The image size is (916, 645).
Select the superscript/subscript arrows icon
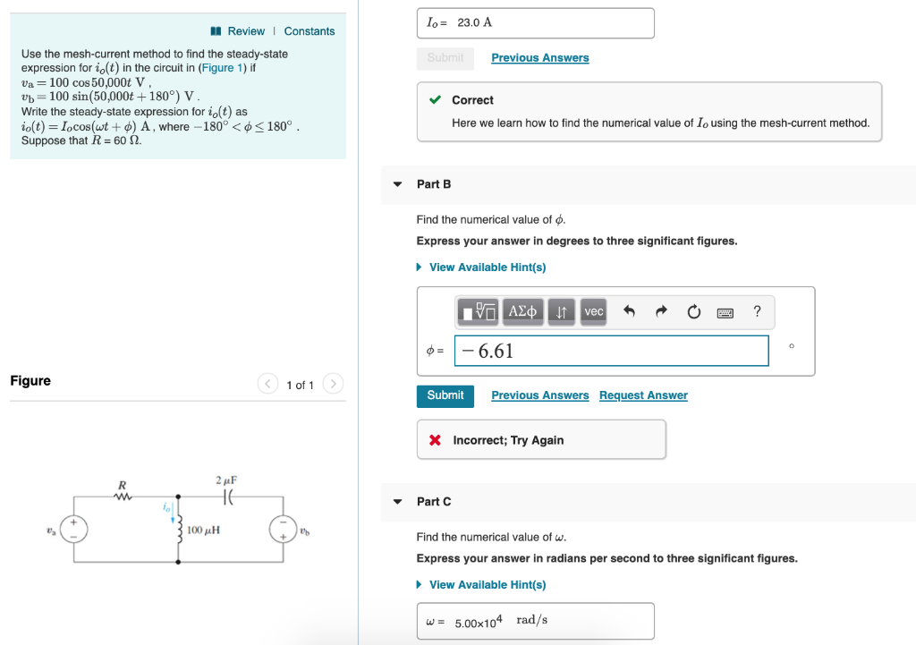pos(561,311)
